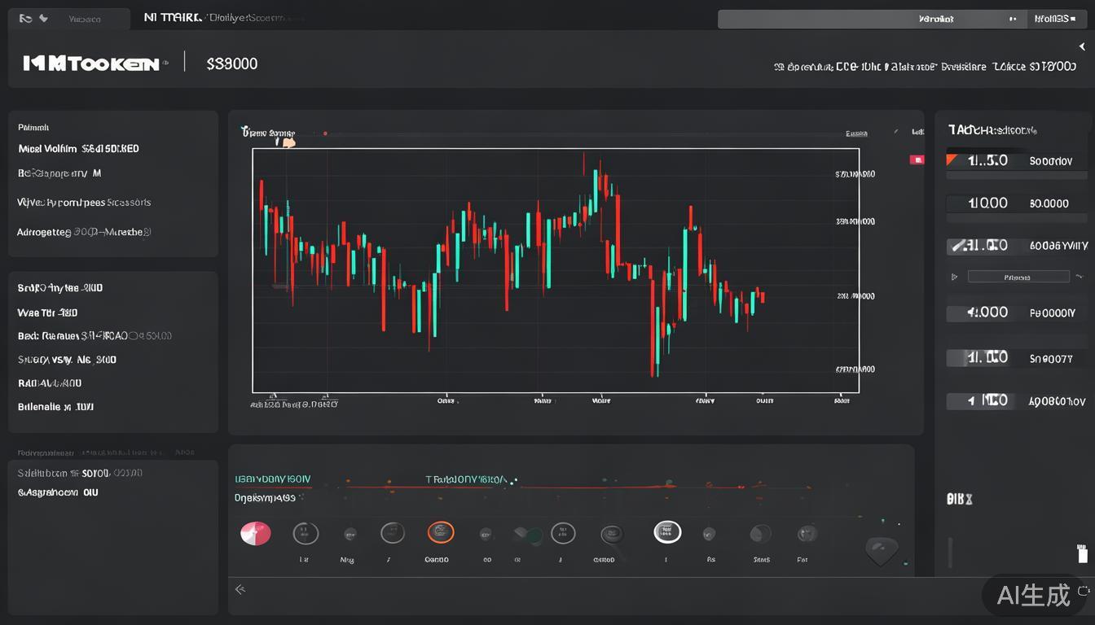
Task: Click the back arrow at top right
Action: [x=1082, y=46]
